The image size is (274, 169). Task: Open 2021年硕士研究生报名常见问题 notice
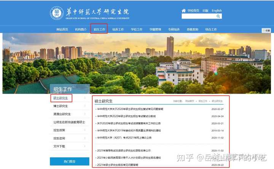(x=118, y=165)
